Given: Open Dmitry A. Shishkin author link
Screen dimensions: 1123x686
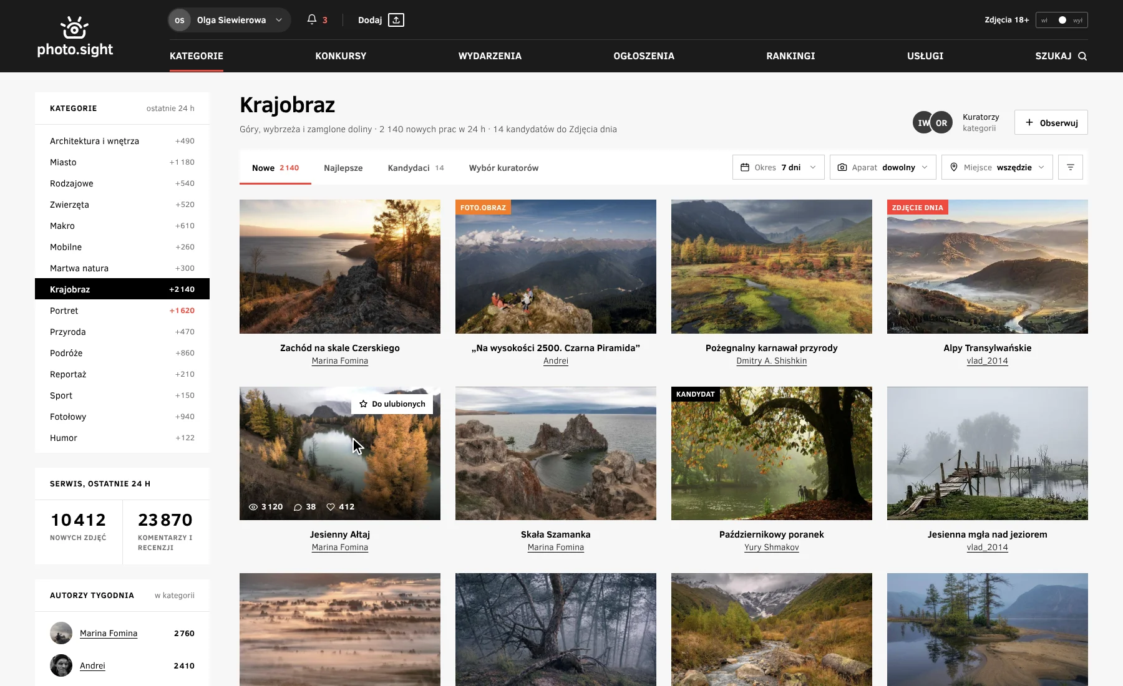Looking at the screenshot, I should coord(772,361).
